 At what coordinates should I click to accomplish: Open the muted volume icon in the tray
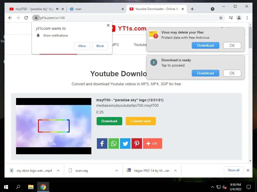click(225, 187)
